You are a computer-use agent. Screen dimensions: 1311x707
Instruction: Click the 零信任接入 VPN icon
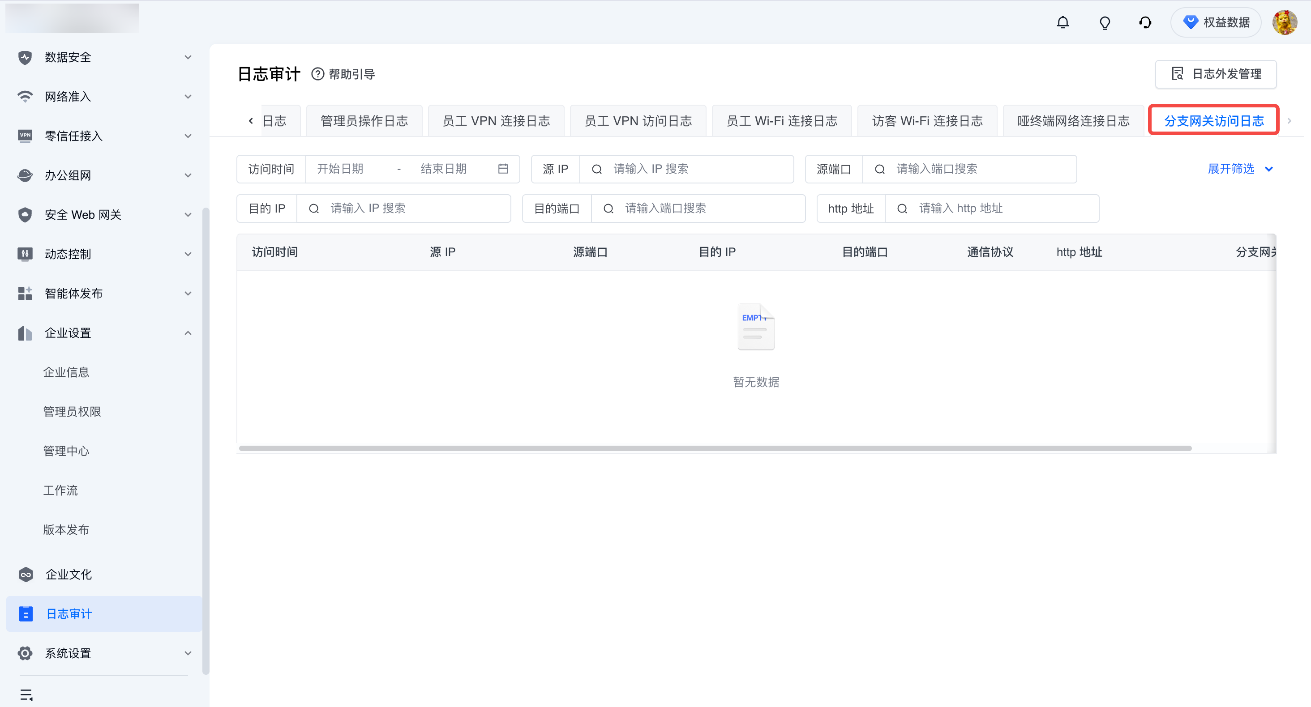(x=25, y=136)
